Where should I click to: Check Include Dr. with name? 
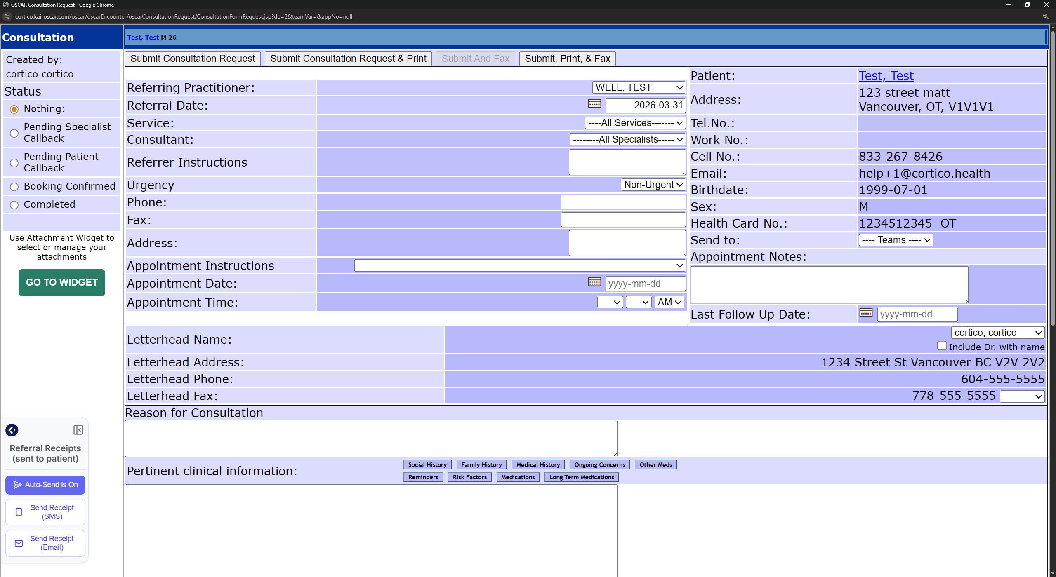pyautogui.click(x=941, y=346)
